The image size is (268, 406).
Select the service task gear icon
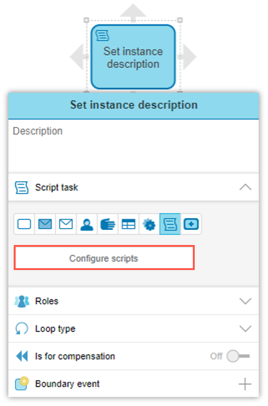(149, 224)
